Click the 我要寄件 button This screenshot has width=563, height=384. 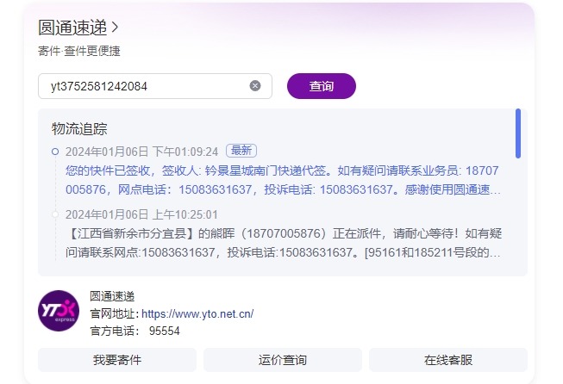(x=117, y=360)
